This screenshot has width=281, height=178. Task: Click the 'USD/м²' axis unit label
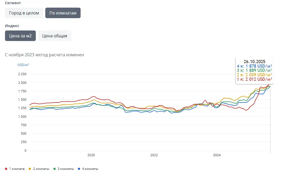pos(23,64)
